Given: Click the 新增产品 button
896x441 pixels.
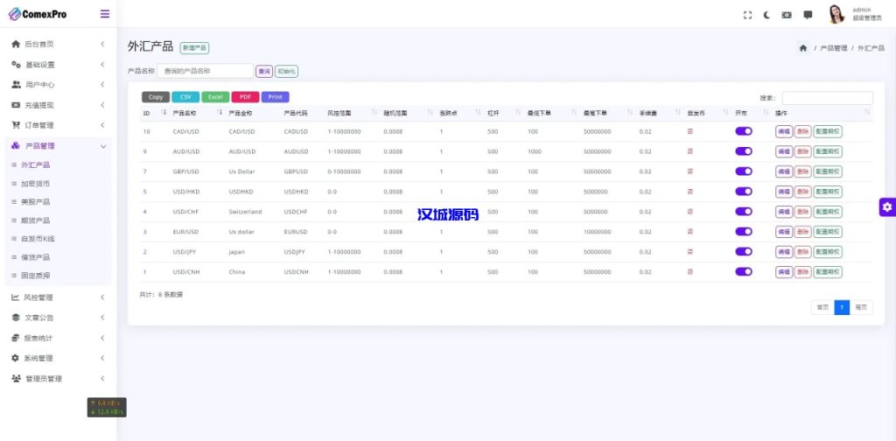Looking at the screenshot, I should (194, 48).
